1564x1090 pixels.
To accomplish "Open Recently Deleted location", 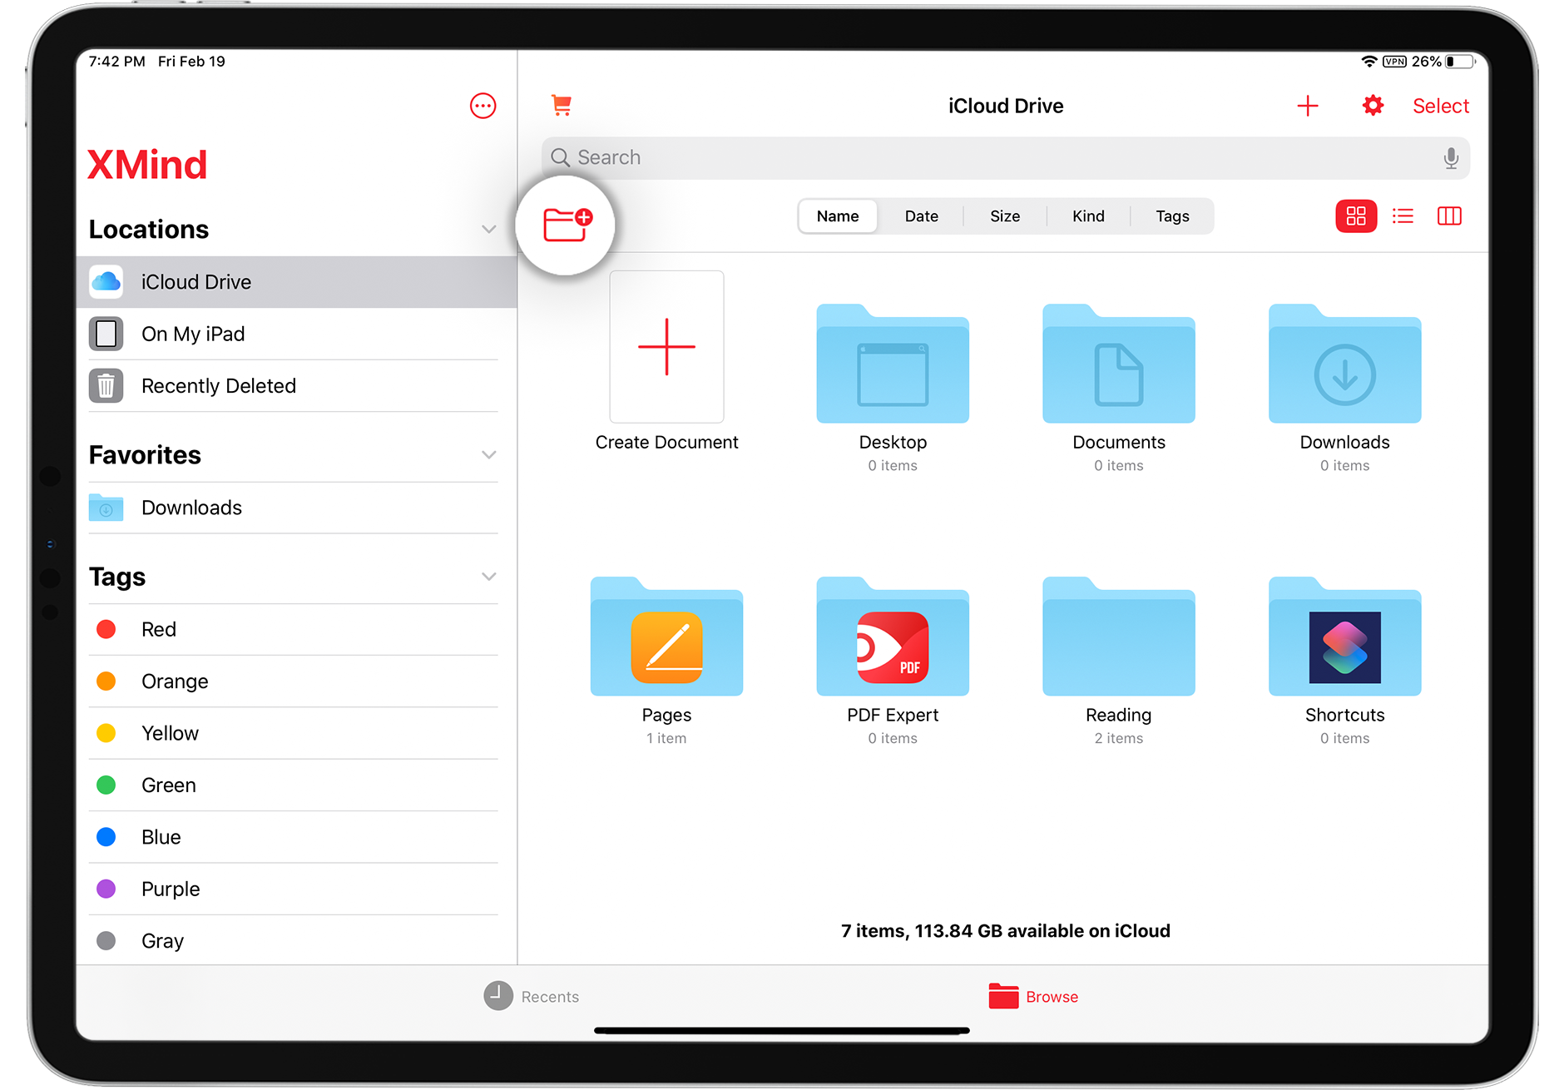I will click(296, 386).
